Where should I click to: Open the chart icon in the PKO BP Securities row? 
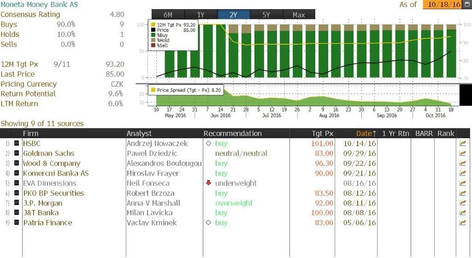pos(463,193)
